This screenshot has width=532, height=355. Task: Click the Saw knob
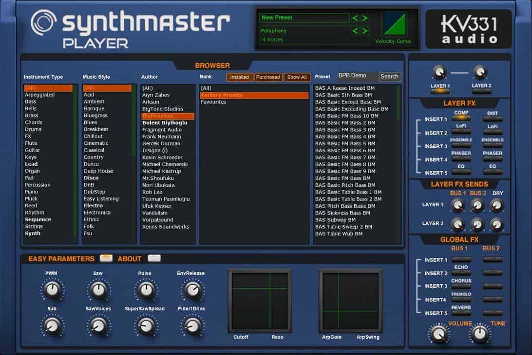click(99, 290)
